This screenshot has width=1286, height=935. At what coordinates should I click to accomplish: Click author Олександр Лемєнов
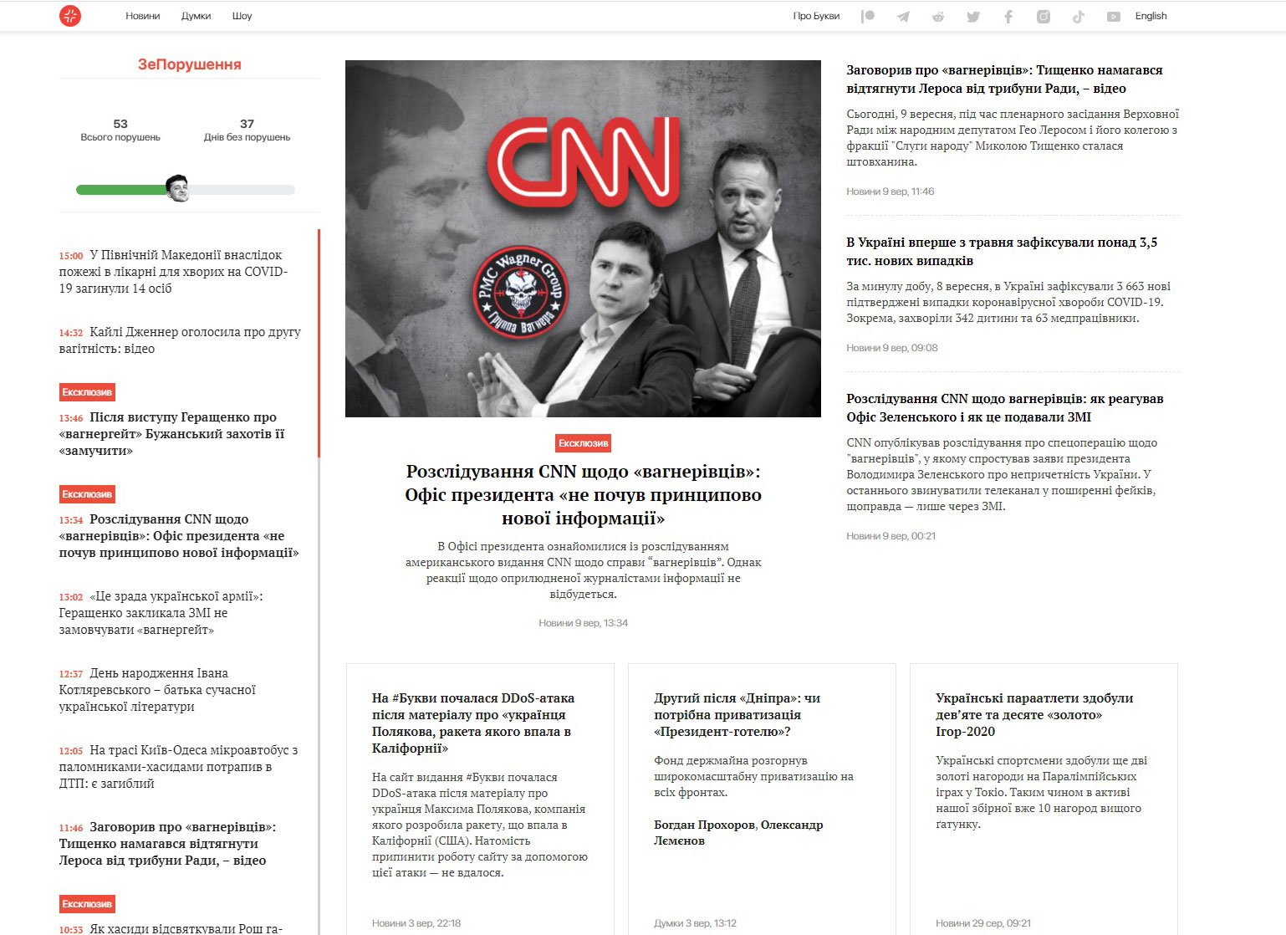pos(738,833)
